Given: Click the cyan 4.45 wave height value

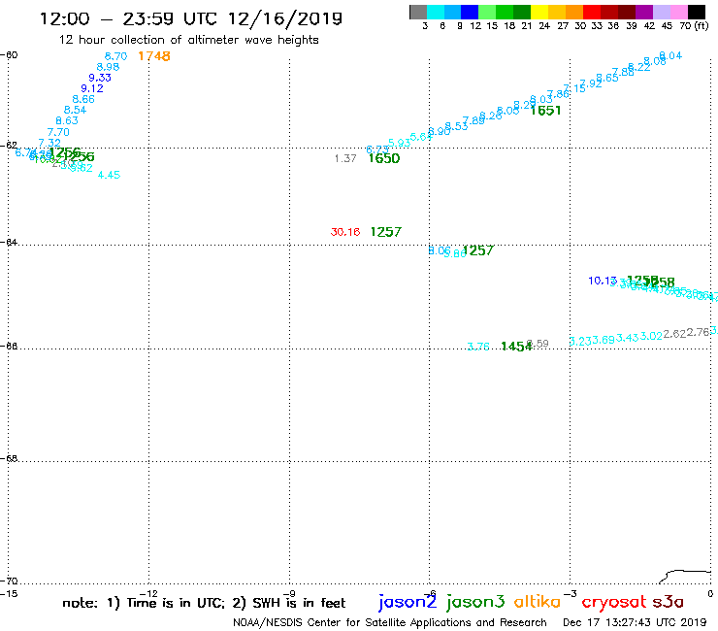Looking at the screenshot, I should [109, 175].
